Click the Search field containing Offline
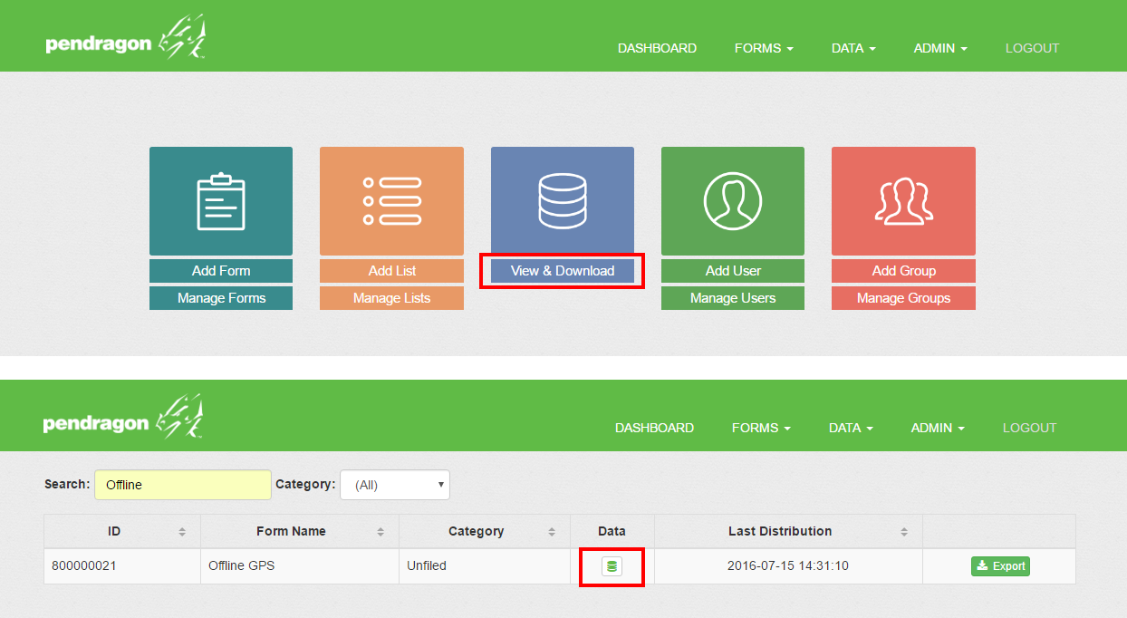This screenshot has height=618, width=1127. pos(183,485)
